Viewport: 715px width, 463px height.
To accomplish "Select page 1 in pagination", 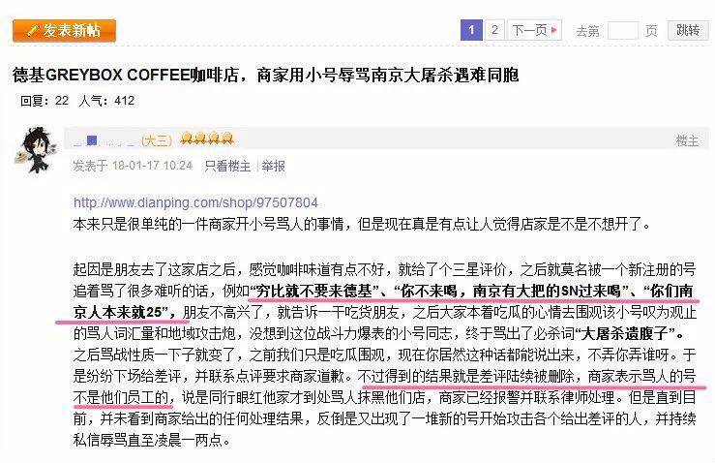I will pyautogui.click(x=471, y=31).
